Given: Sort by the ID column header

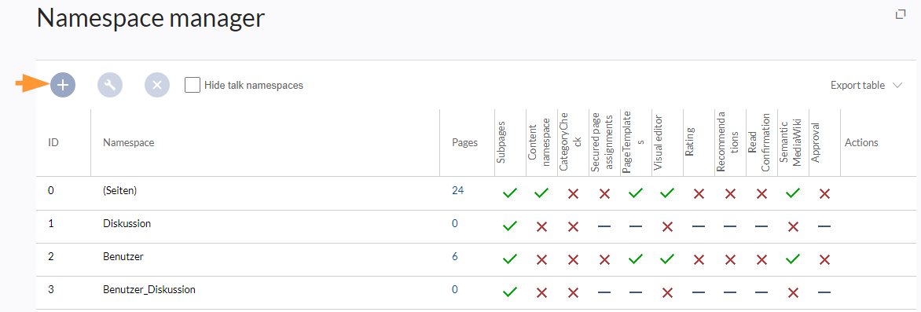Looking at the screenshot, I should pos(53,143).
